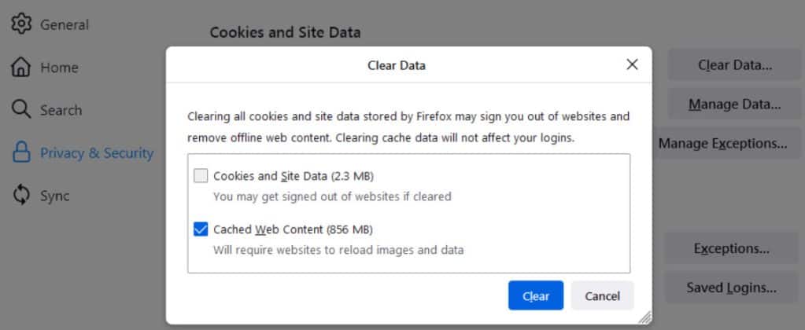
Task: Click the Clear Data... button
Action: click(x=734, y=64)
